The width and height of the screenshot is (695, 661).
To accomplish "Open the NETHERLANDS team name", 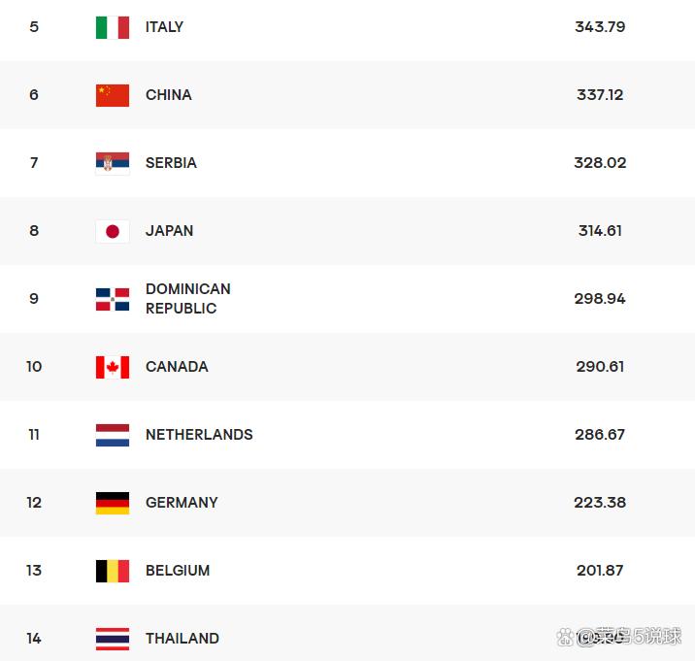I will coord(199,435).
